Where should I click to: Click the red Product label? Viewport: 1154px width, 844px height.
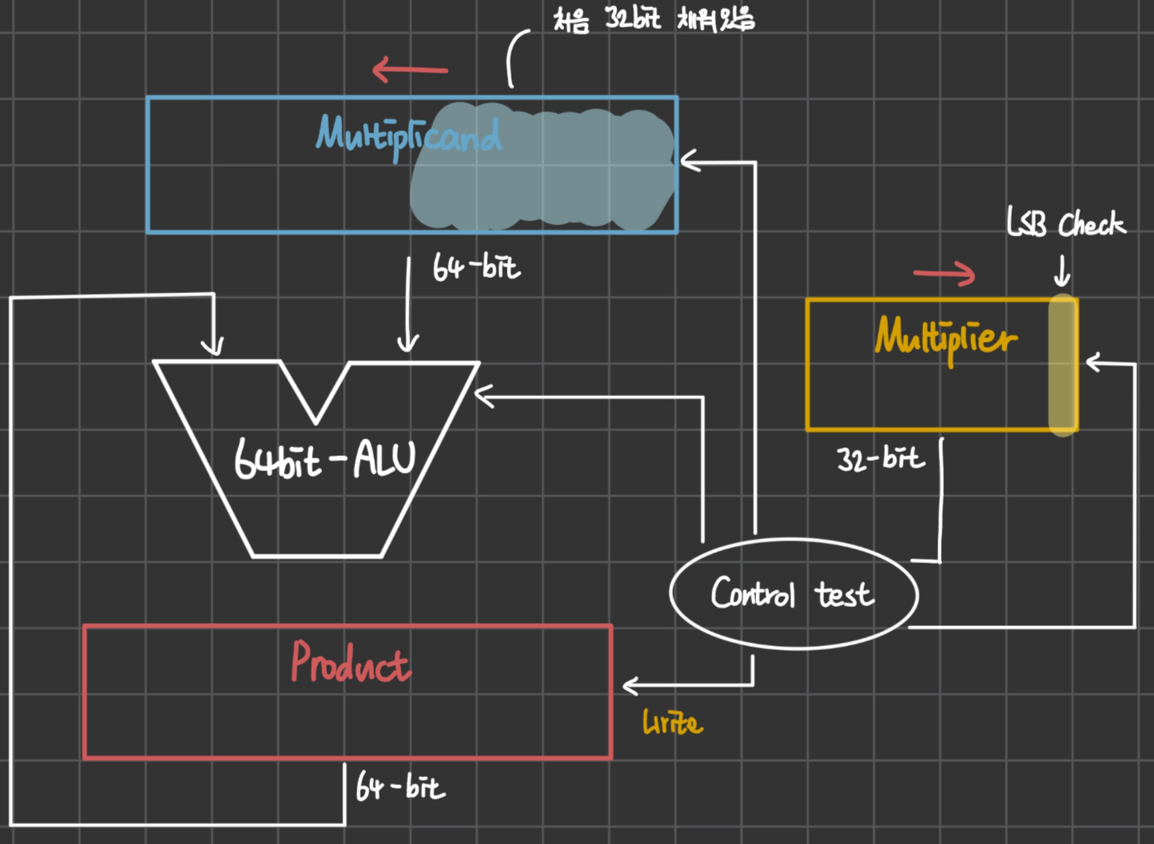[351, 663]
